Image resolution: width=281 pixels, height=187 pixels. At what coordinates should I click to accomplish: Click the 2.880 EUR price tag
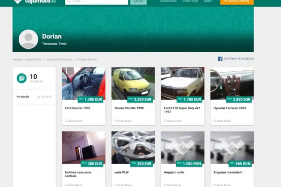[239, 100]
